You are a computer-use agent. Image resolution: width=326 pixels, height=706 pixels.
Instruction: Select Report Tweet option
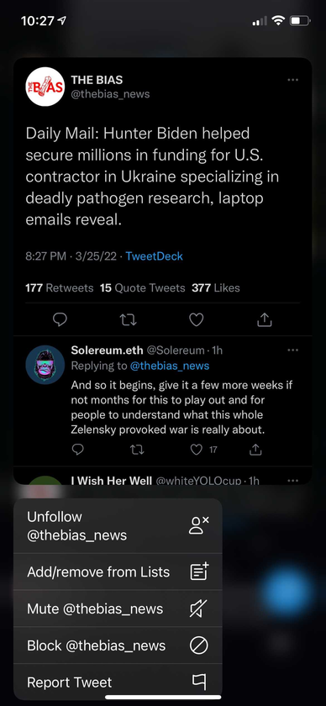click(x=118, y=682)
